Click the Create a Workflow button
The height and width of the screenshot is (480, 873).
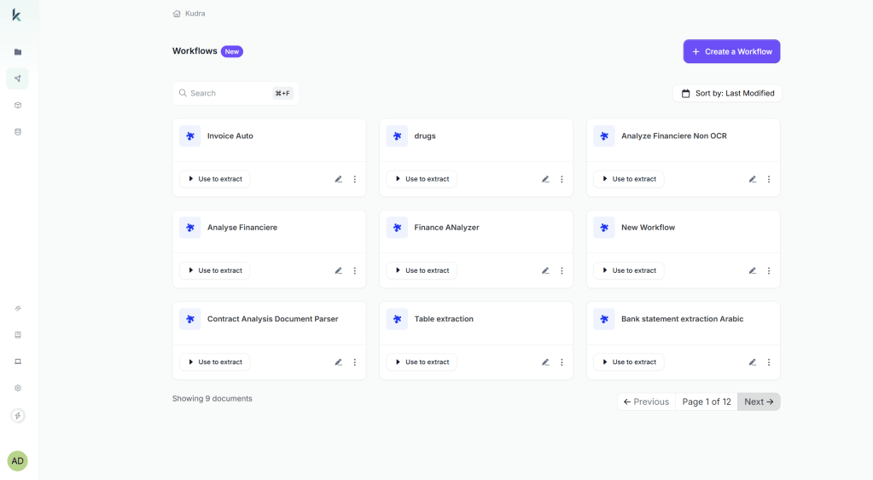(731, 51)
